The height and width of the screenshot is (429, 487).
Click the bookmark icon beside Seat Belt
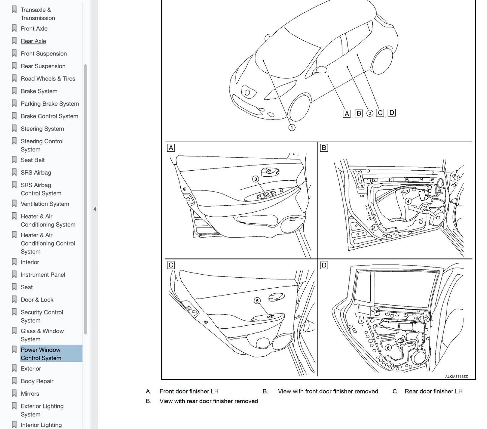tap(14, 160)
